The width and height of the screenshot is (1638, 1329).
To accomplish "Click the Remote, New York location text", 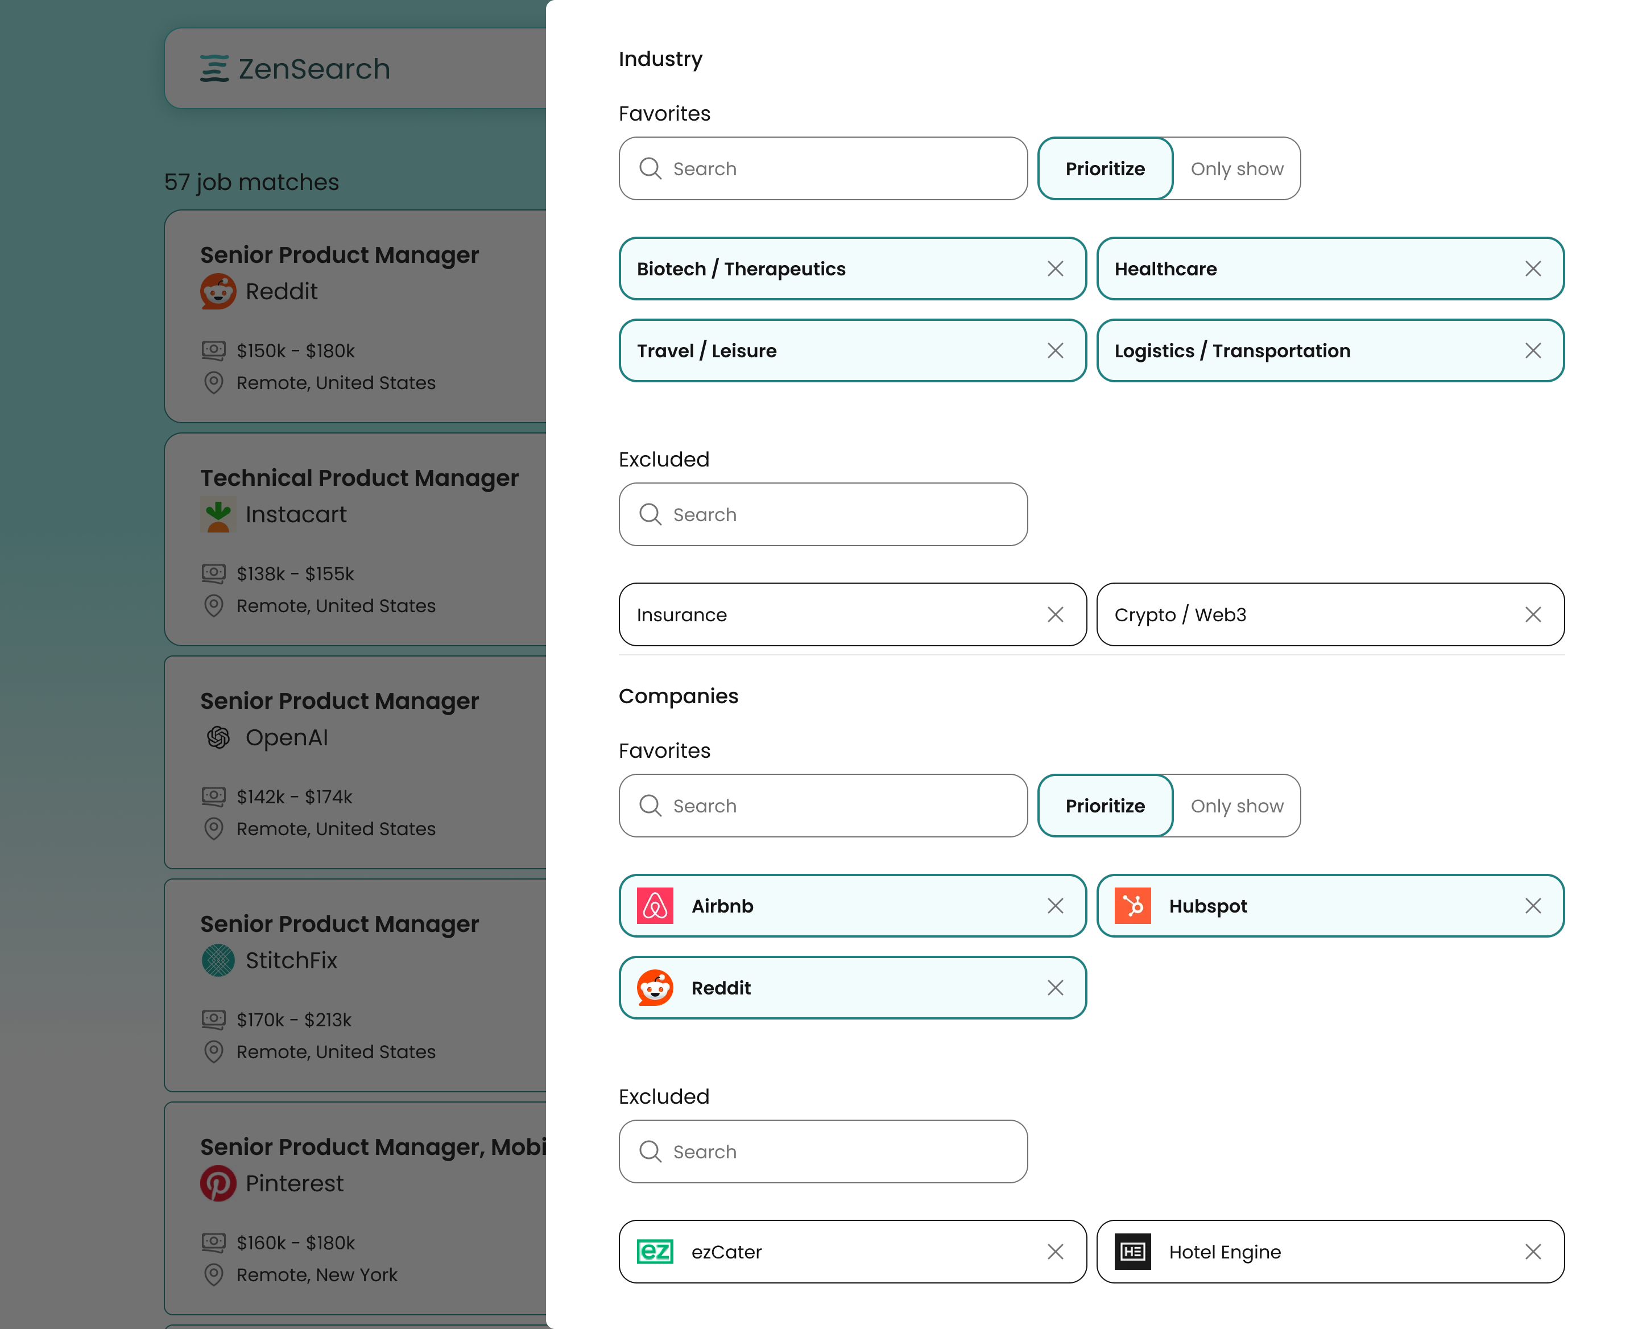I will [x=317, y=1274].
